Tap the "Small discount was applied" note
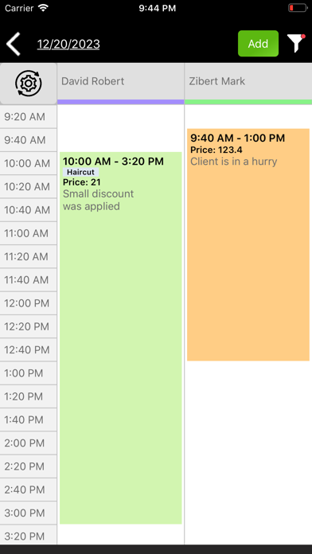Image resolution: width=312 pixels, height=554 pixels. (x=98, y=200)
